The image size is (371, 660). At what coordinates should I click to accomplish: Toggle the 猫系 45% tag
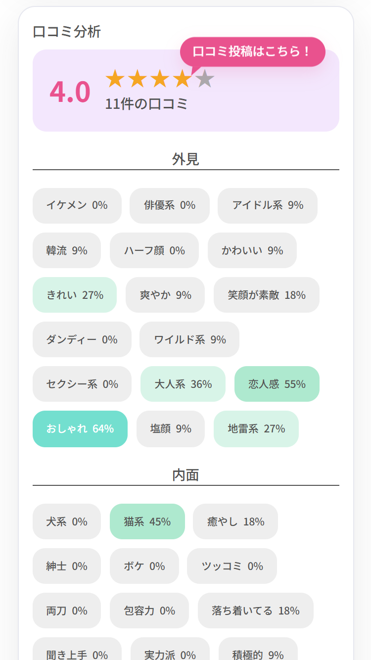coord(147,521)
